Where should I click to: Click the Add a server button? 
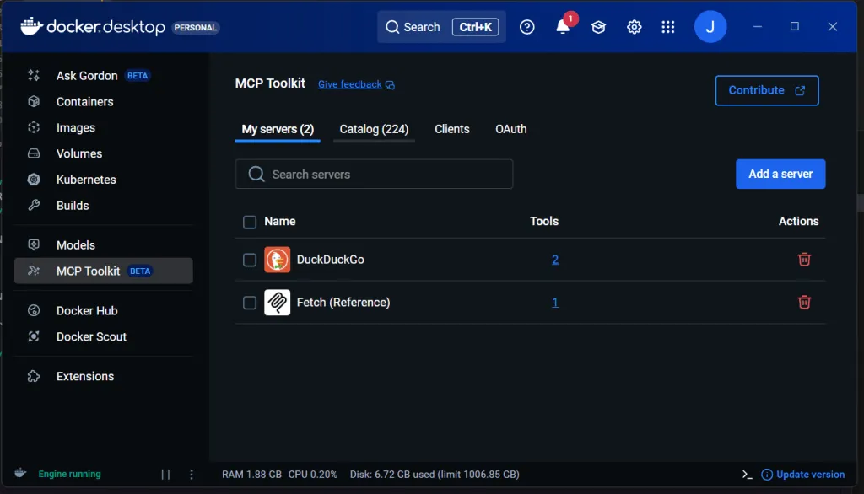coord(780,174)
